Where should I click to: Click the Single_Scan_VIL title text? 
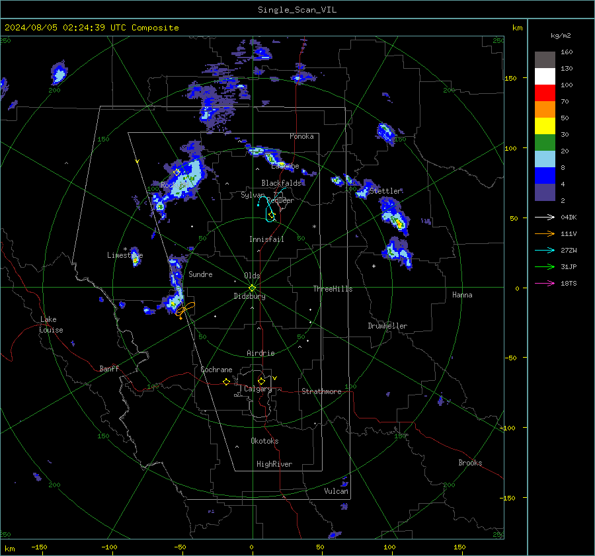click(x=297, y=10)
